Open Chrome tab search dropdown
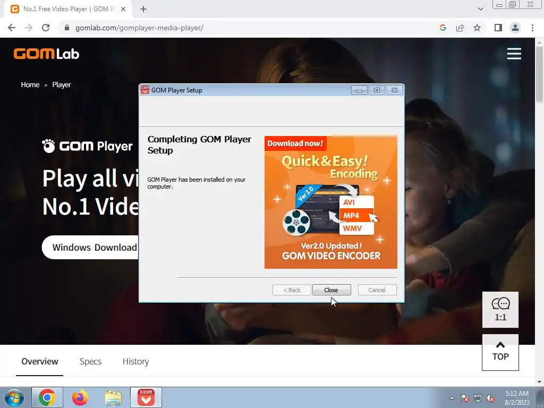 pos(480,9)
